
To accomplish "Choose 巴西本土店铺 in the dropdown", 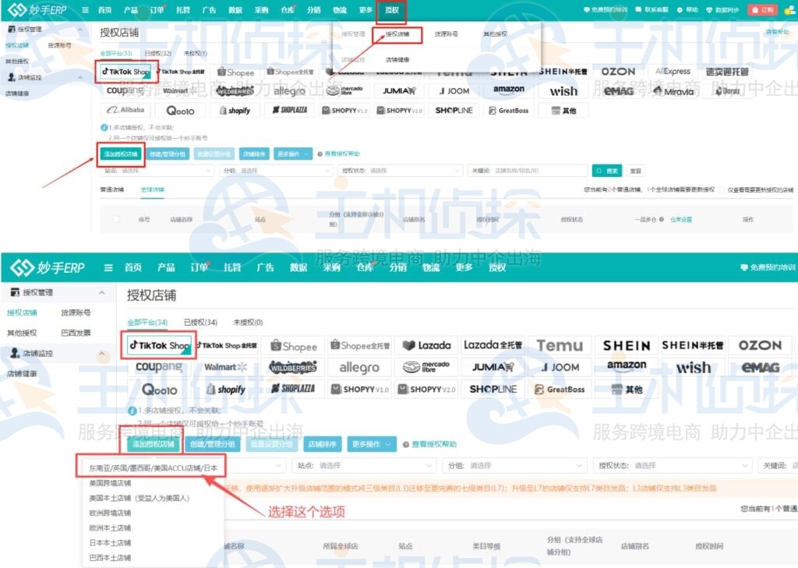I will (110, 558).
